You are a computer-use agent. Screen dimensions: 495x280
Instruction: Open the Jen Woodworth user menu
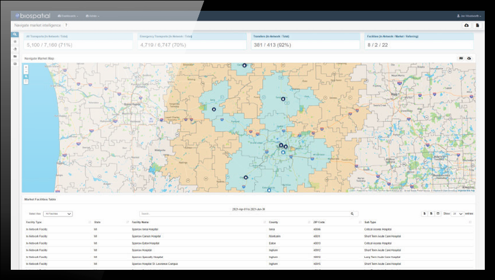[x=469, y=16]
